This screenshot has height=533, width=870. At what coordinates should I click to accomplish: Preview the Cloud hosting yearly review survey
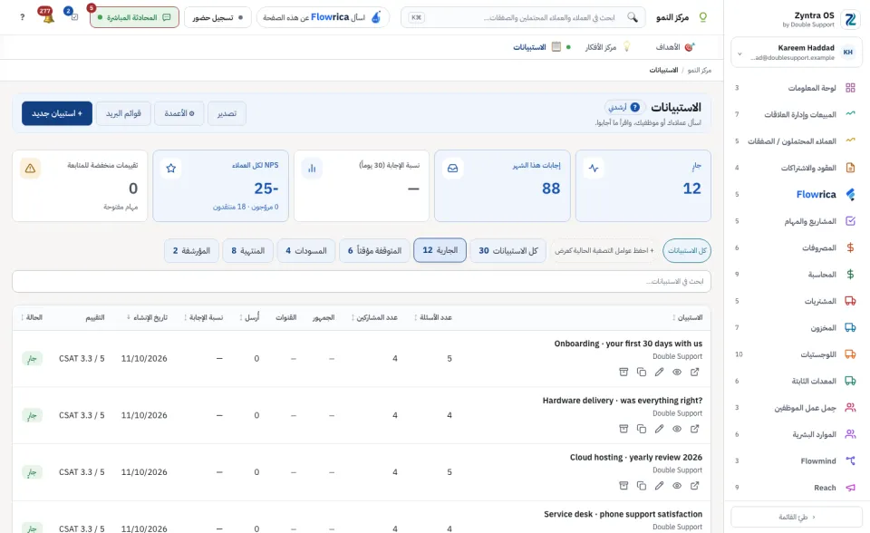pos(677,485)
